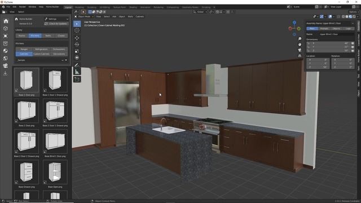Toggle proportional editing in viewport header
The image size is (361, 203).
pyautogui.click(x=228, y=12)
